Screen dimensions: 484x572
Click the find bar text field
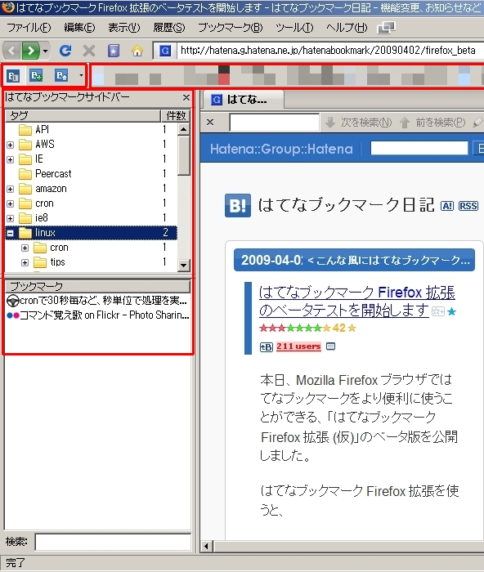(274, 123)
